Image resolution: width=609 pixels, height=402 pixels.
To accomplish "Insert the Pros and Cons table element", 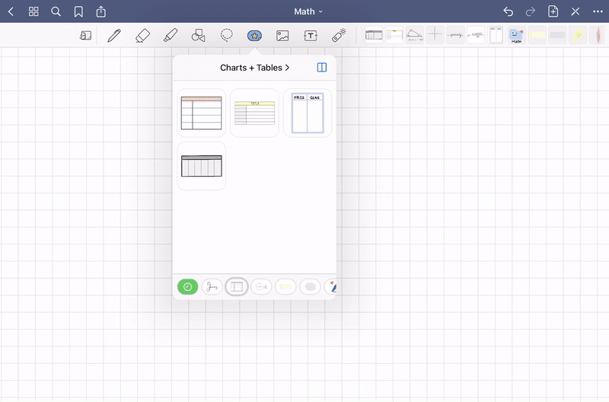I will 308,113.
